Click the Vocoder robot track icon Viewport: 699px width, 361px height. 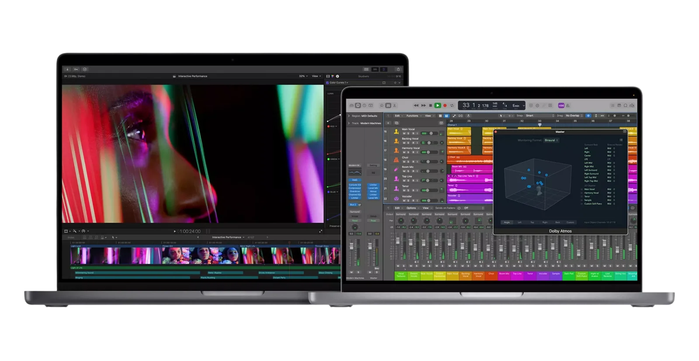point(396,198)
